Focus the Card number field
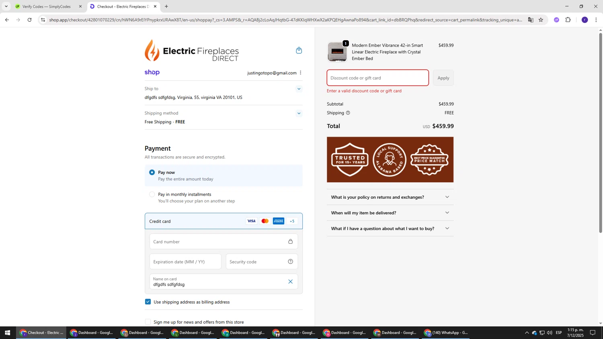This screenshot has height=339, width=603. pyautogui.click(x=224, y=241)
